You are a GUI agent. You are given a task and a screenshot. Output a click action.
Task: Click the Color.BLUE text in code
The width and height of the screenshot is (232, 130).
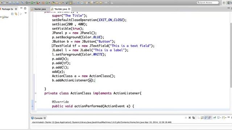(91, 37)
